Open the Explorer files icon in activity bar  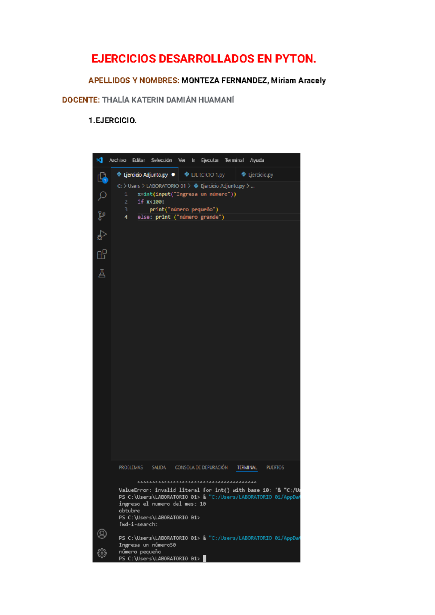pyautogui.click(x=102, y=177)
